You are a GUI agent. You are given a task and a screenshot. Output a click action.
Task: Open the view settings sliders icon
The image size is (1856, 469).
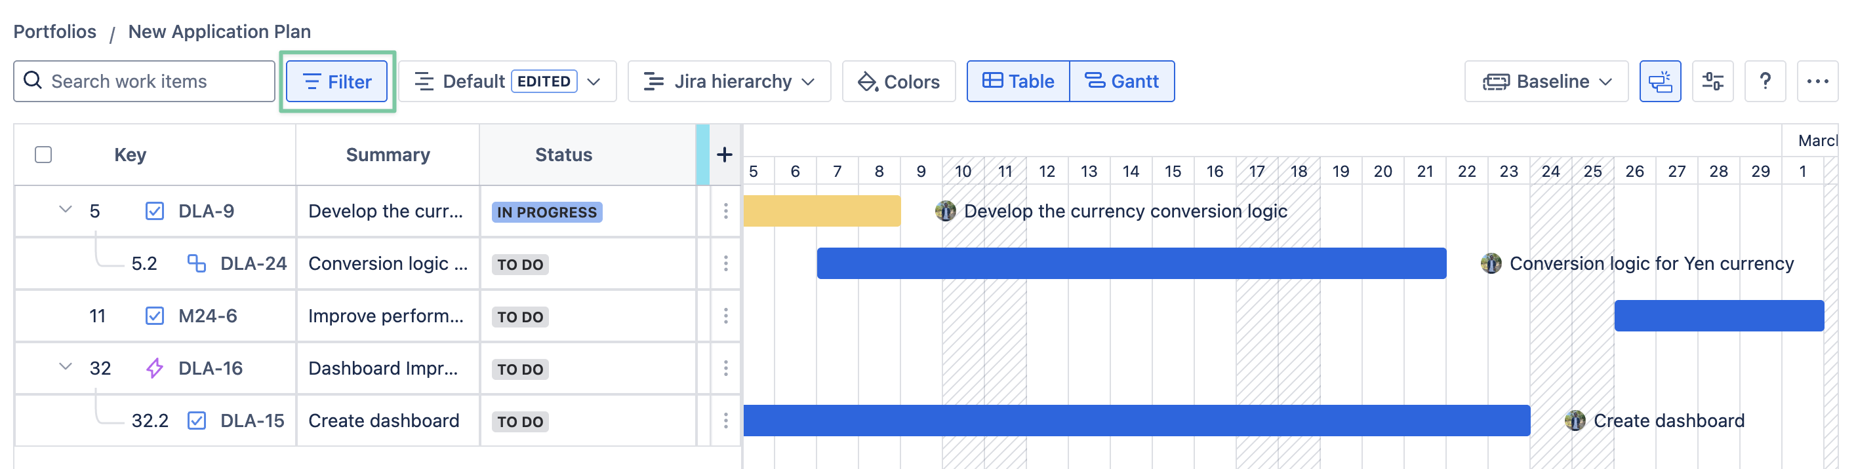(x=1712, y=81)
